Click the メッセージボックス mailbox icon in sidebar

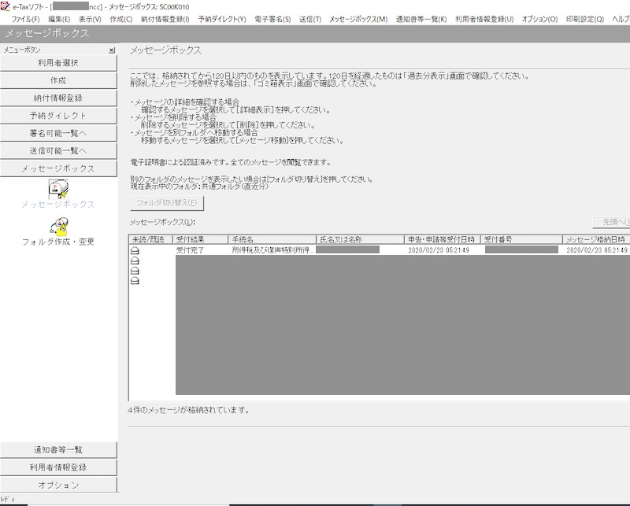58,189
